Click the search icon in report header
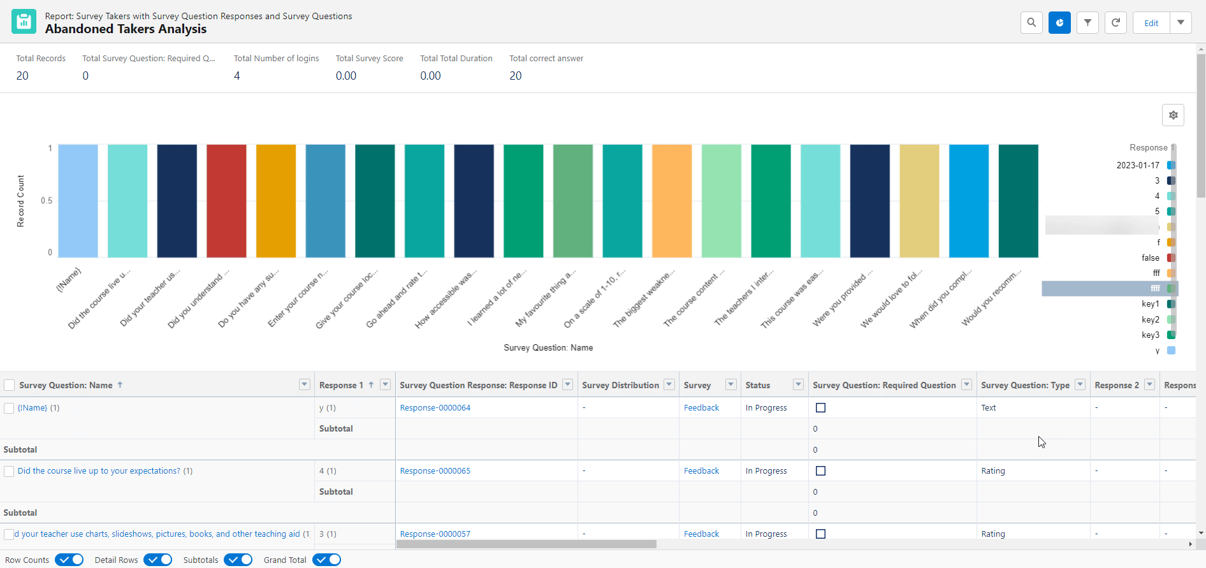The image size is (1206, 568). tap(1031, 23)
